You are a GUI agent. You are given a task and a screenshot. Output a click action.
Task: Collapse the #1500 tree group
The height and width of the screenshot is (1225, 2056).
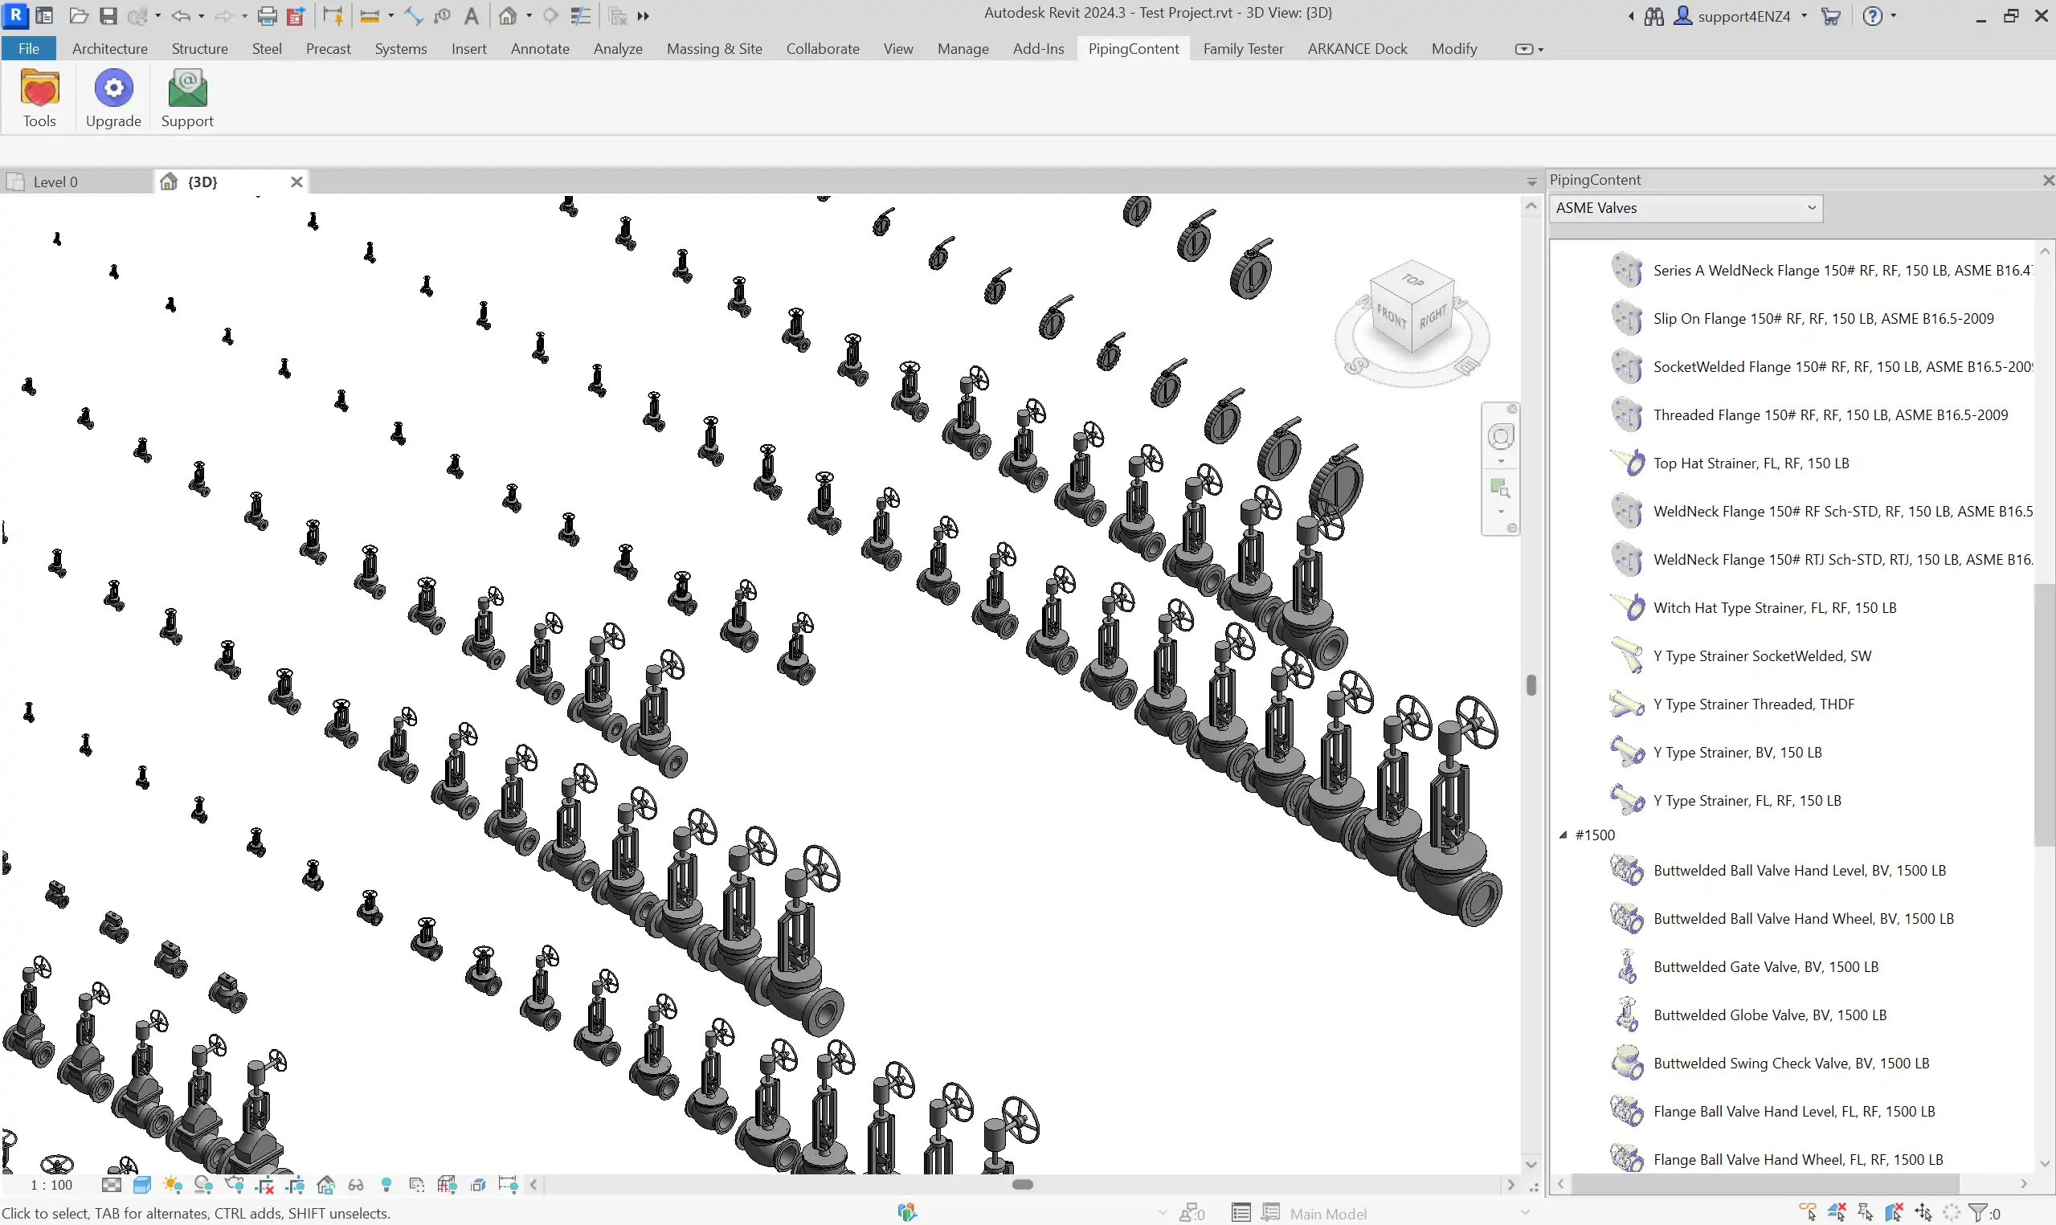click(x=1563, y=835)
